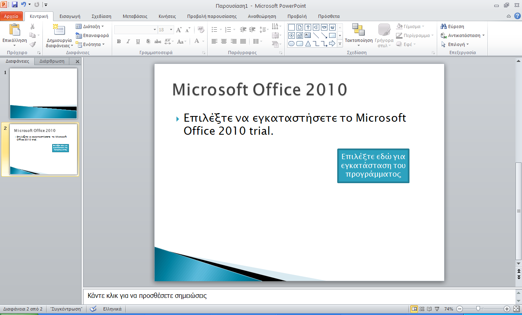Switch to Reading view icon in status bar
The width and height of the screenshot is (522, 315).
[x=429, y=309]
